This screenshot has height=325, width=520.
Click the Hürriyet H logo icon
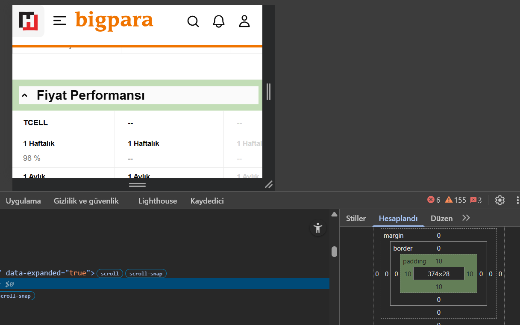click(x=28, y=21)
